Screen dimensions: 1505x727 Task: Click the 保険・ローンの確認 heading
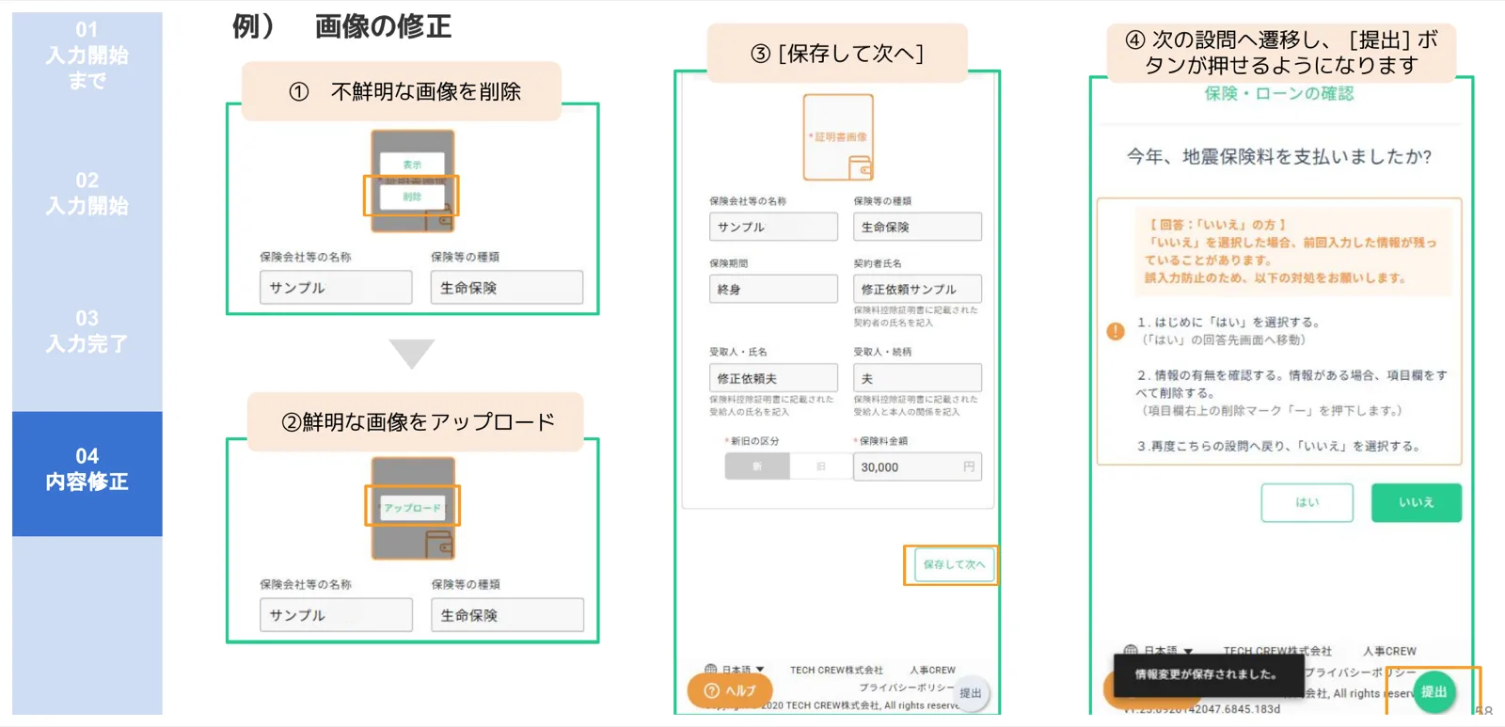tap(1279, 93)
